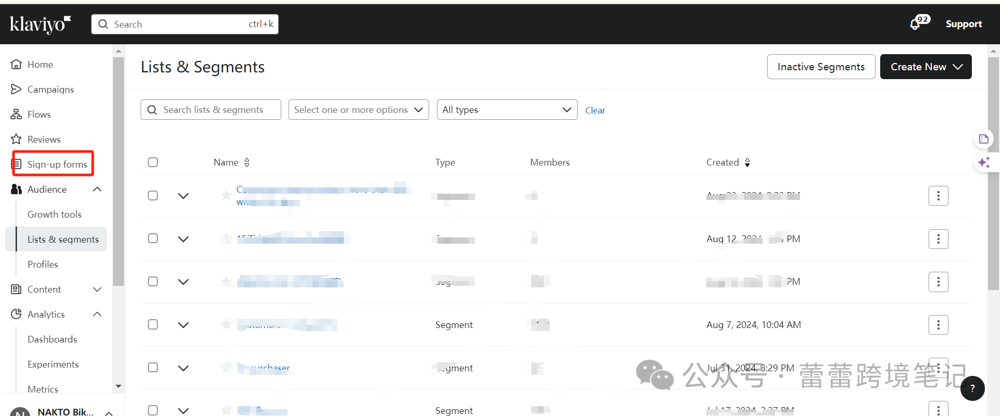Screen dimensions: 1000x416
Task: Focus the Search lists & segments field
Action: [x=211, y=110]
